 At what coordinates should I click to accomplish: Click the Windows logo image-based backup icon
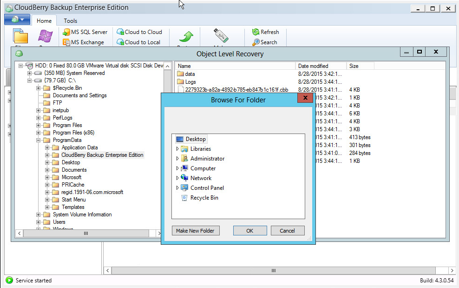point(46,36)
